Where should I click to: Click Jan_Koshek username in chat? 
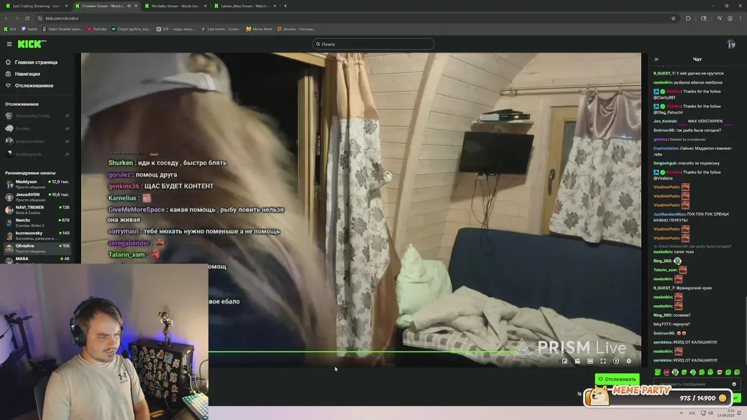(665, 121)
